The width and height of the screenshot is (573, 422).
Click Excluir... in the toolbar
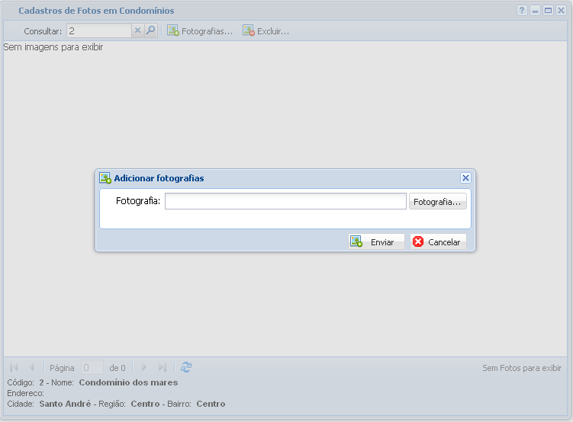pos(266,31)
